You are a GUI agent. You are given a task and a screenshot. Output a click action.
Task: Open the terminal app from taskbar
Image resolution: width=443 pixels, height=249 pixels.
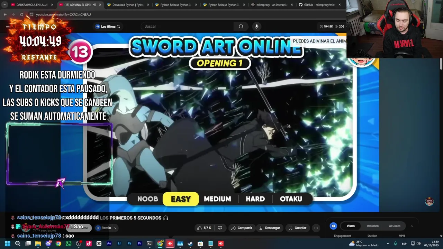coord(150,243)
